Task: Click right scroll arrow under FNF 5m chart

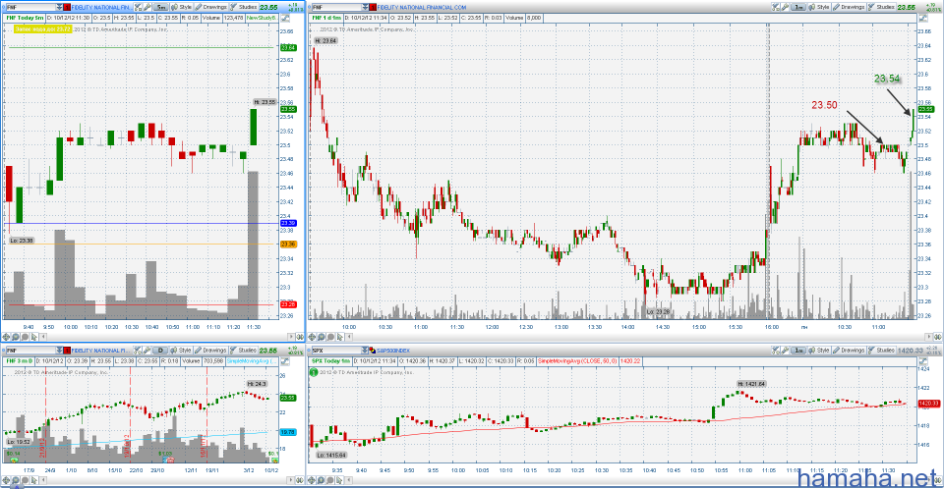Action: [291, 337]
